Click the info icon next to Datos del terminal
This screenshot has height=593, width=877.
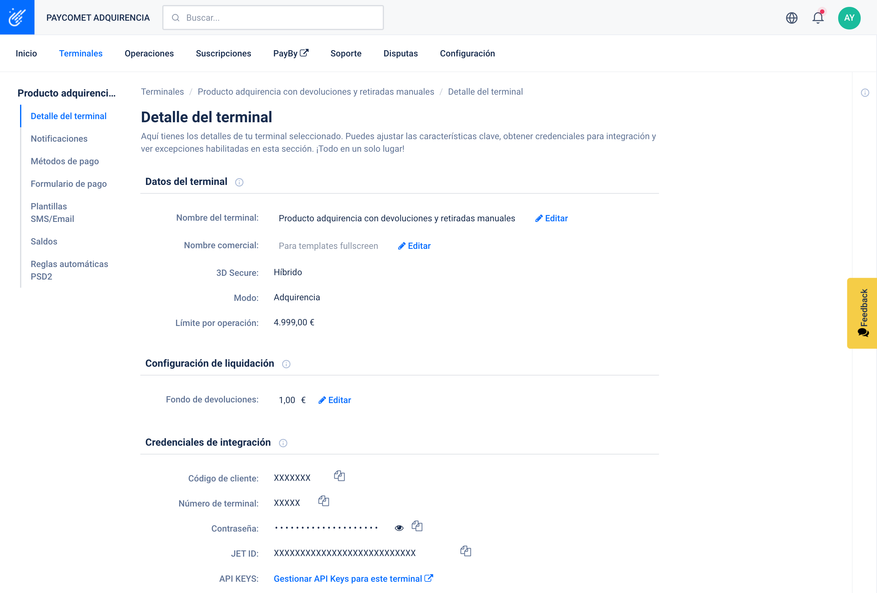[x=239, y=182]
